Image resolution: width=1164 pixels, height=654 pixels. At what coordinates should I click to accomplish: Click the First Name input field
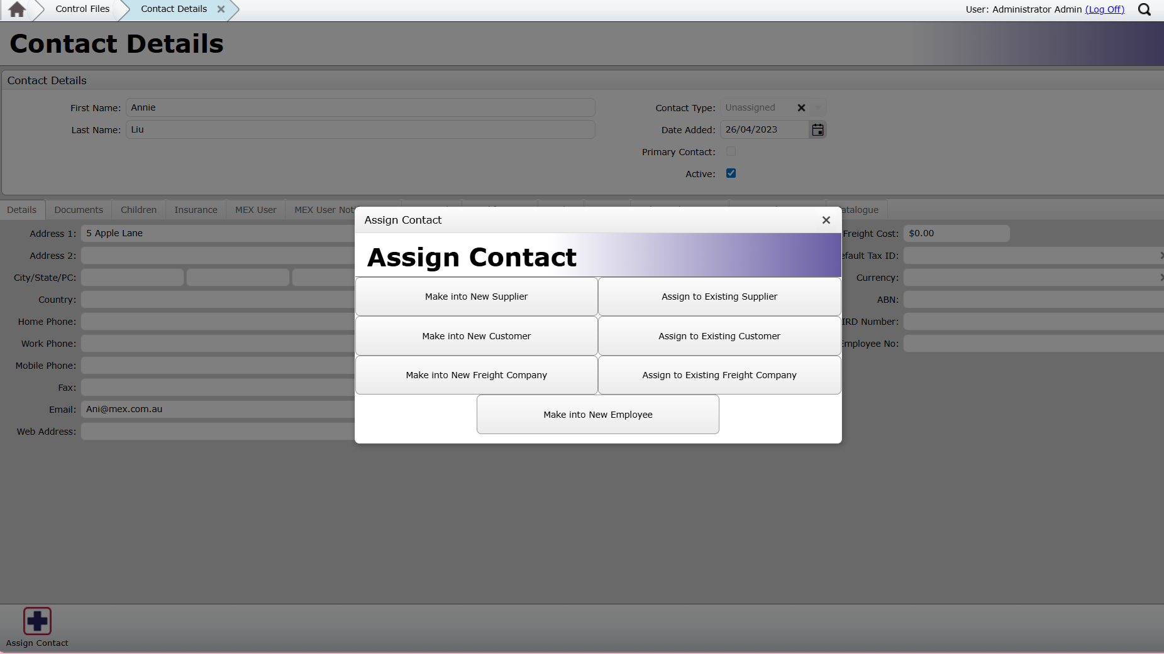point(360,107)
